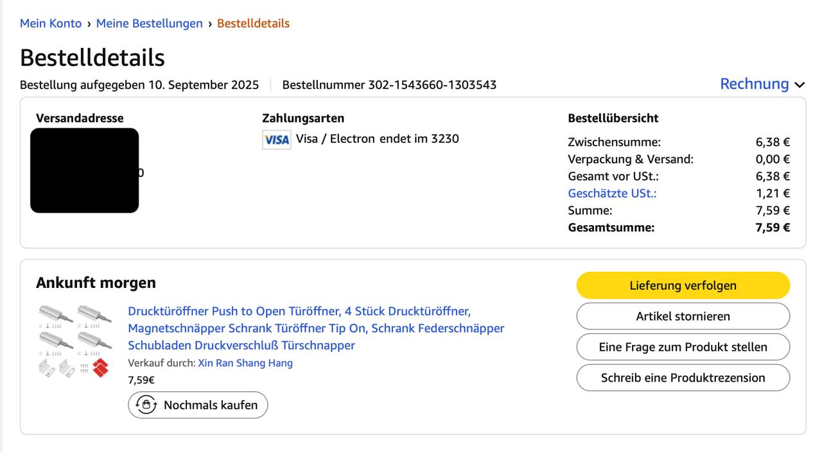The image size is (822, 452).
Task: Click the chevron arrow beside Rechnung
Action: point(800,85)
